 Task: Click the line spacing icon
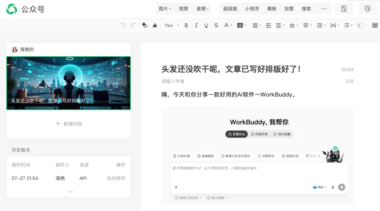click(319, 25)
